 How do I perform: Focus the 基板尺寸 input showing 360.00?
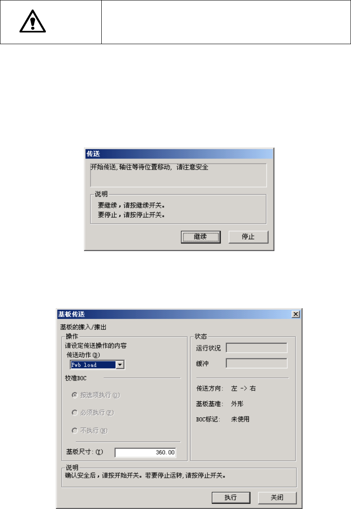[145, 453]
